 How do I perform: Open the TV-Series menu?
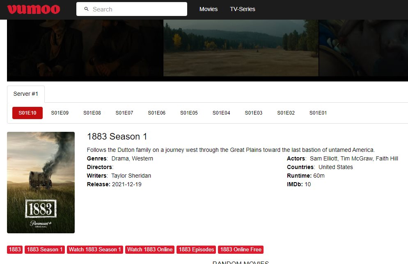click(x=242, y=9)
